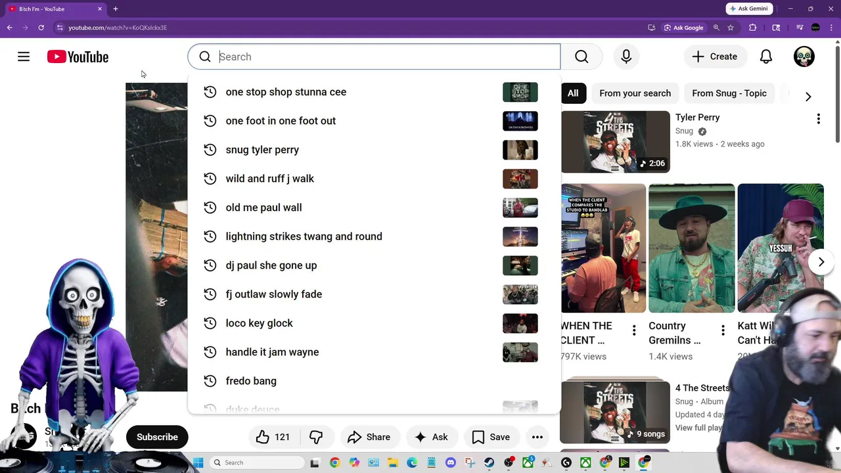
Task: Open Country Gremilns short thumbnail
Action: point(692,248)
